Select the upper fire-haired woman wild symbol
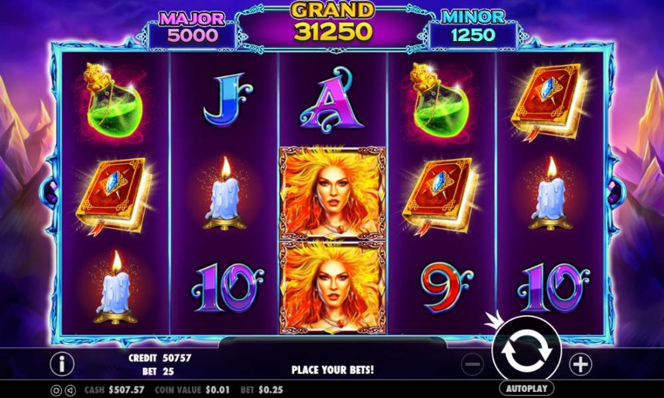This screenshot has width=664, height=398. tap(333, 193)
